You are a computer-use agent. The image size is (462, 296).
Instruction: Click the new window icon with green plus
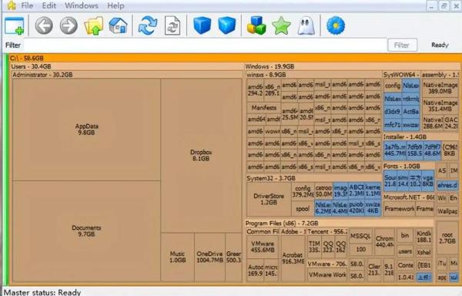tap(15, 26)
